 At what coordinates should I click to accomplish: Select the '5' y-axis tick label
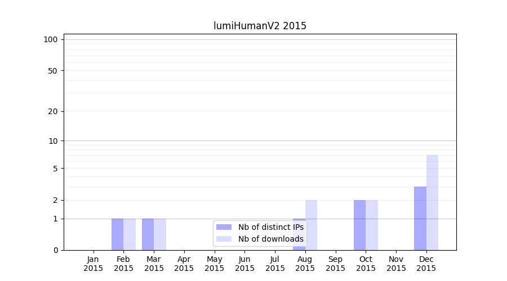click(55, 169)
